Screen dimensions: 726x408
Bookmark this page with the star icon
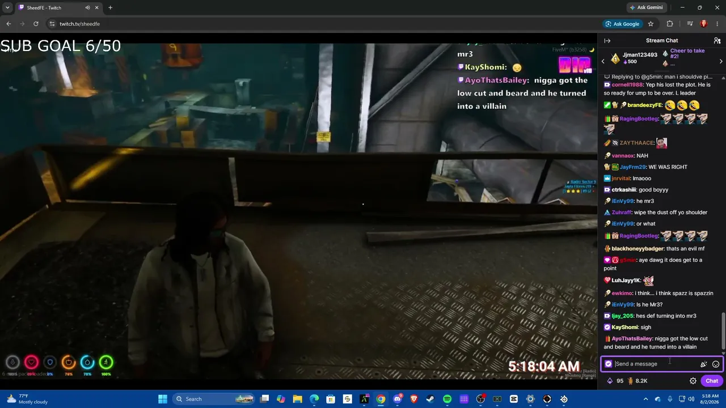point(651,24)
